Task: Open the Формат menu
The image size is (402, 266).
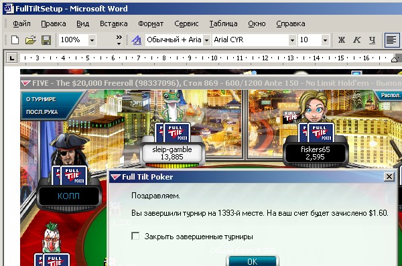Action: [151, 23]
